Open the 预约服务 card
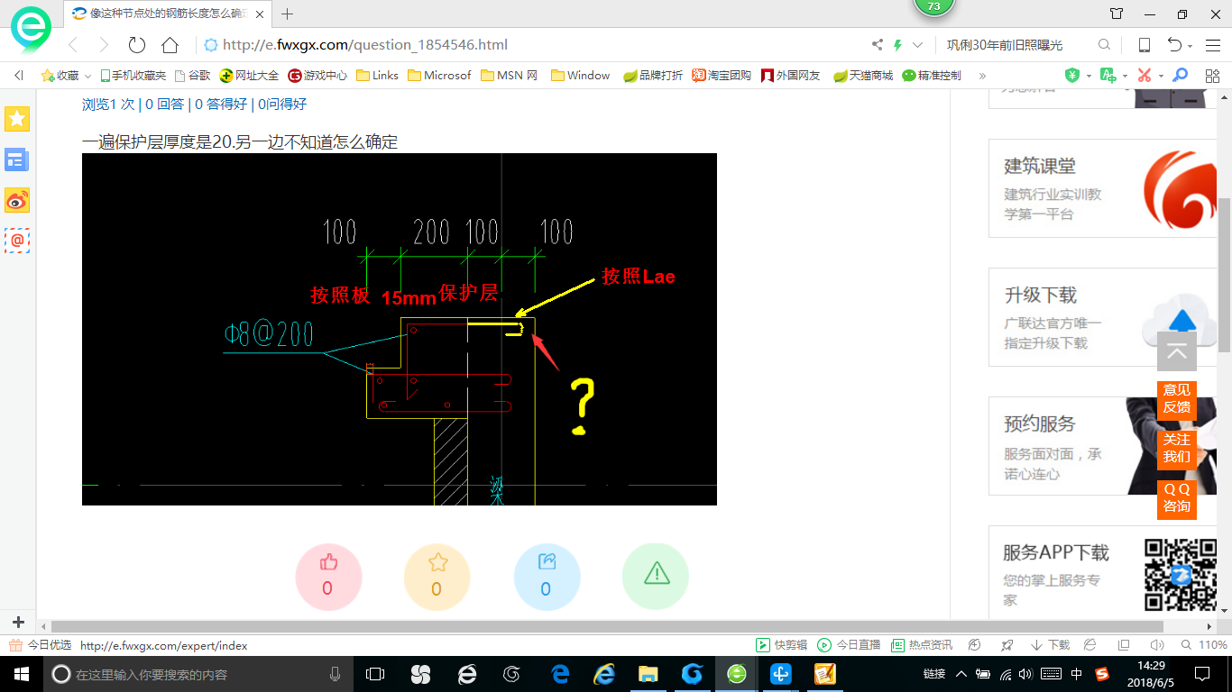 1102,446
